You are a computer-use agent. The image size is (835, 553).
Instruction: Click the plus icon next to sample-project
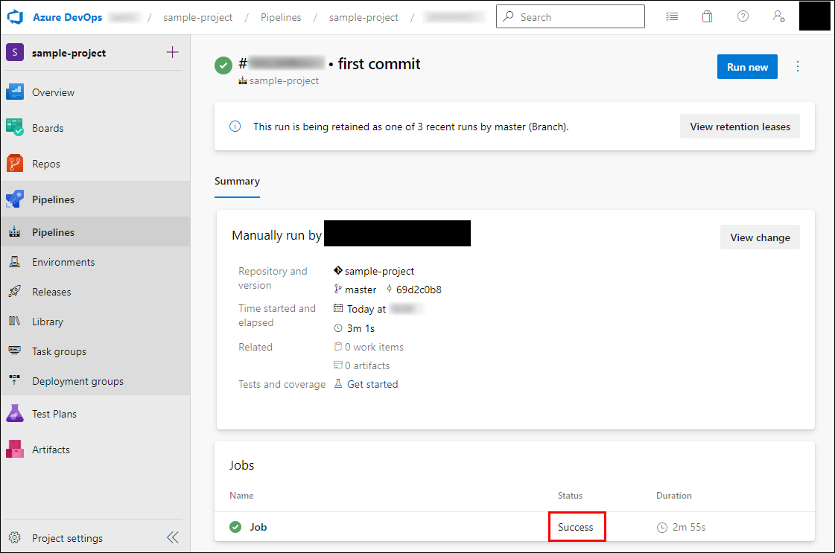point(172,52)
